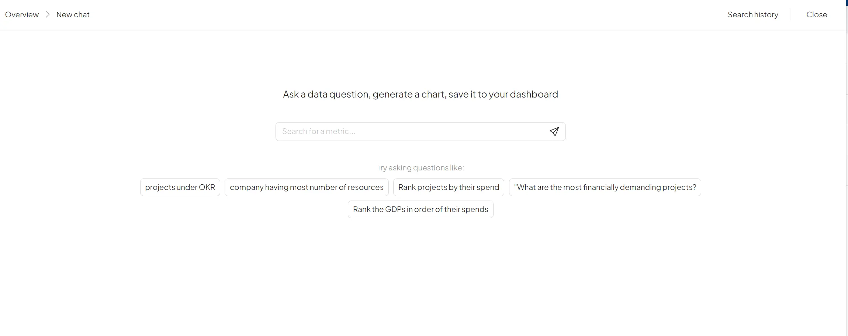The image size is (848, 336).
Task: Click the dark blue strip in top-right corner
Action: coord(847,3)
